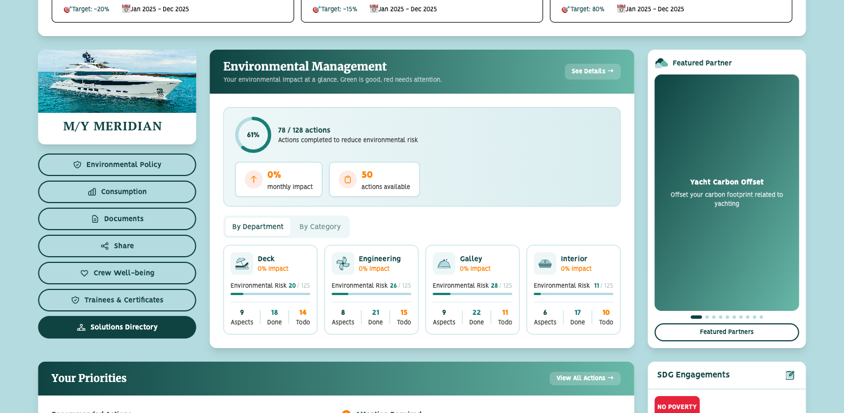Click the Interior environmental risk bar
Image resolution: width=844 pixels, height=413 pixels.
click(x=574, y=294)
